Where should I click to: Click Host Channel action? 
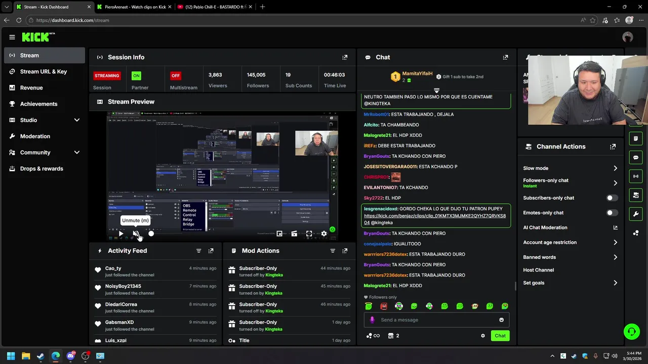pyautogui.click(x=538, y=270)
